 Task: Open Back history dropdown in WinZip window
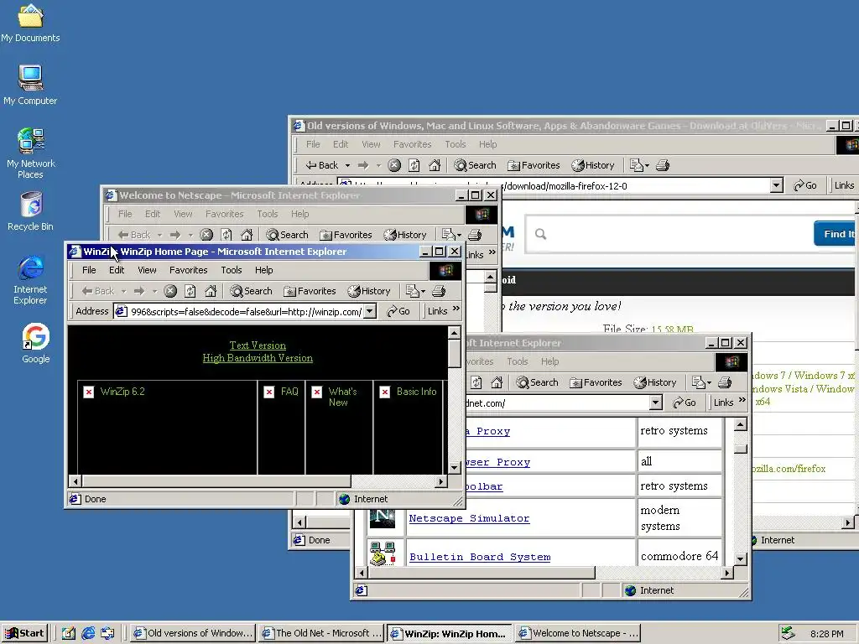pos(124,291)
